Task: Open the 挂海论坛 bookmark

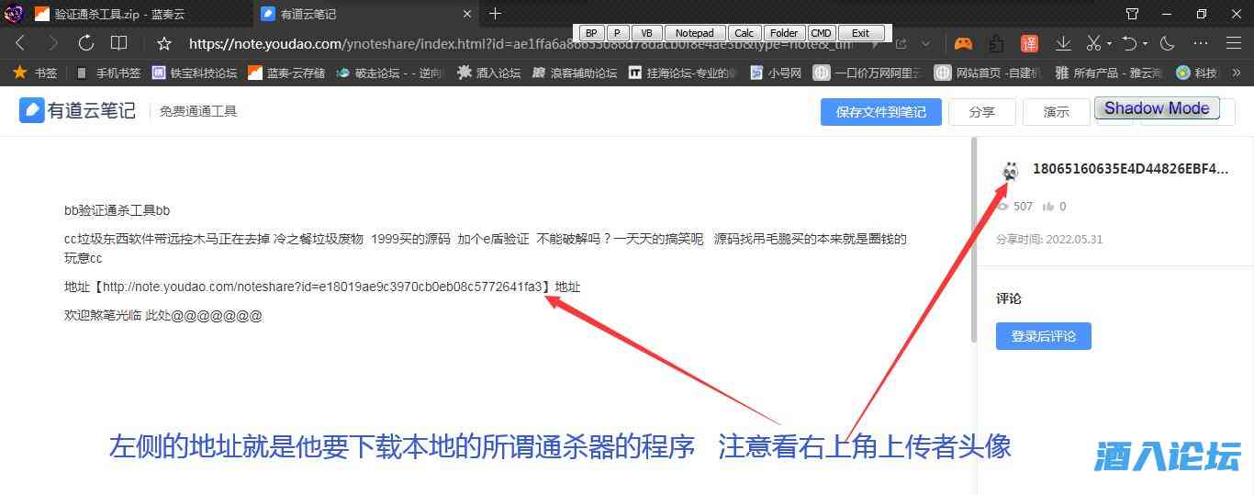Action: pyautogui.click(x=682, y=73)
